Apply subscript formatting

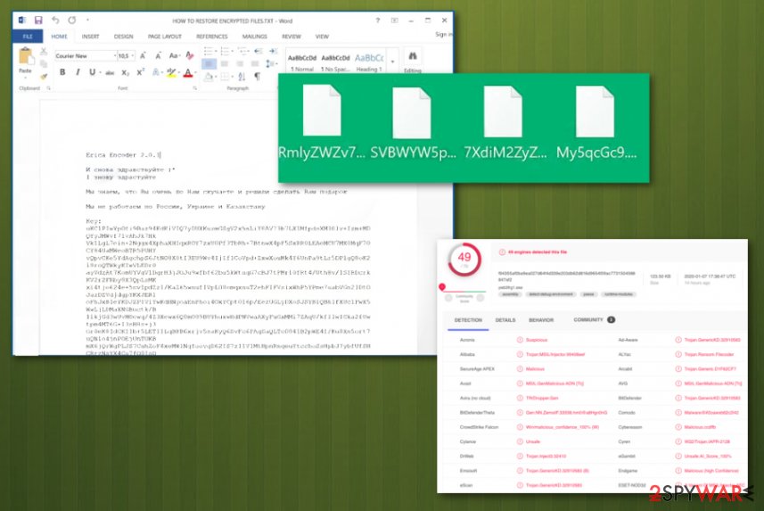coord(125,72)
